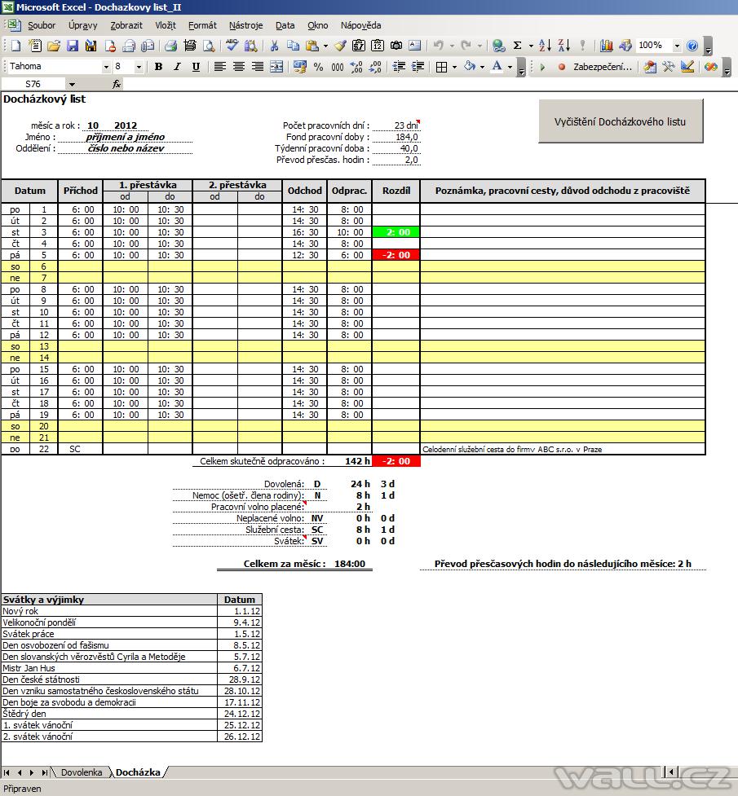Expand the paste options arrow

click(x=325, y=46)
